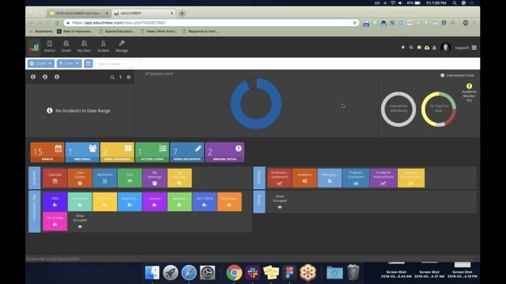The image size is (506, 284).
Task: Click the yellow cloud upload icon
Action: 427,47
